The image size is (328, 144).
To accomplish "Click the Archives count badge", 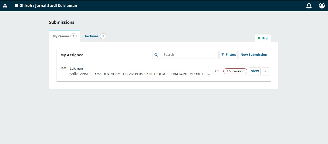I will click(103, 36).
